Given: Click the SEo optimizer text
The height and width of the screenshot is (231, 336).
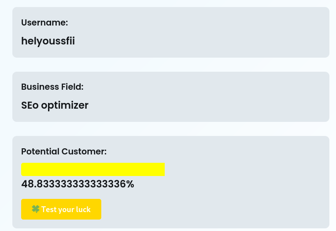Looking at the screenshot, I should (x=55, y=105).
